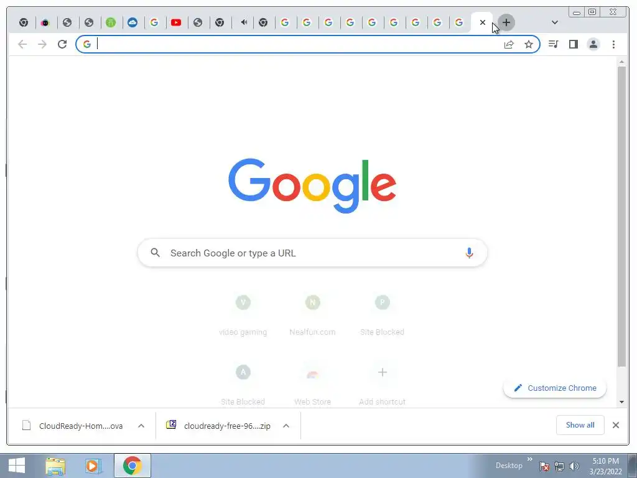
Task: Go forward to the next page
Action: coord(42,44)
